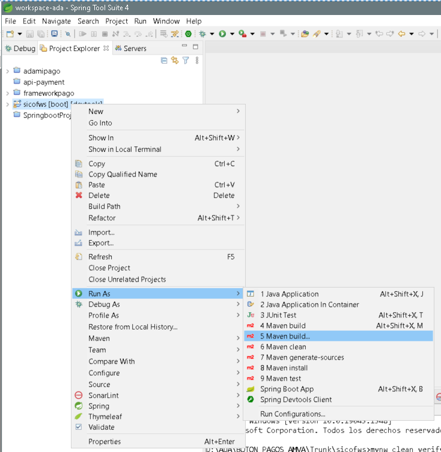Open the Window menu in menu bar
Image resolution: width=441 pixels, height=452 pixels.
click(166, 21)
